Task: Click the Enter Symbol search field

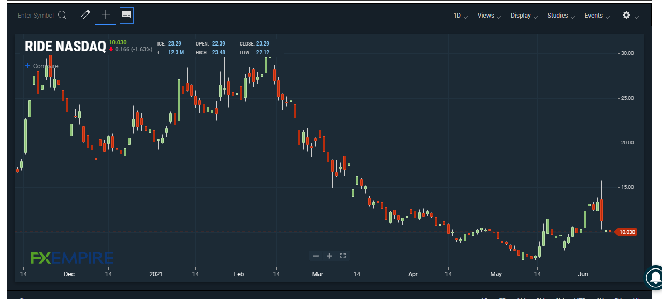Action: point(36,16)
